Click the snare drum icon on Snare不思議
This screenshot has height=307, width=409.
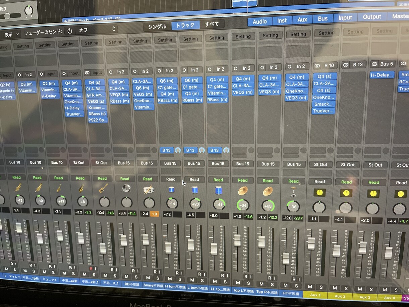coord(148,190)
